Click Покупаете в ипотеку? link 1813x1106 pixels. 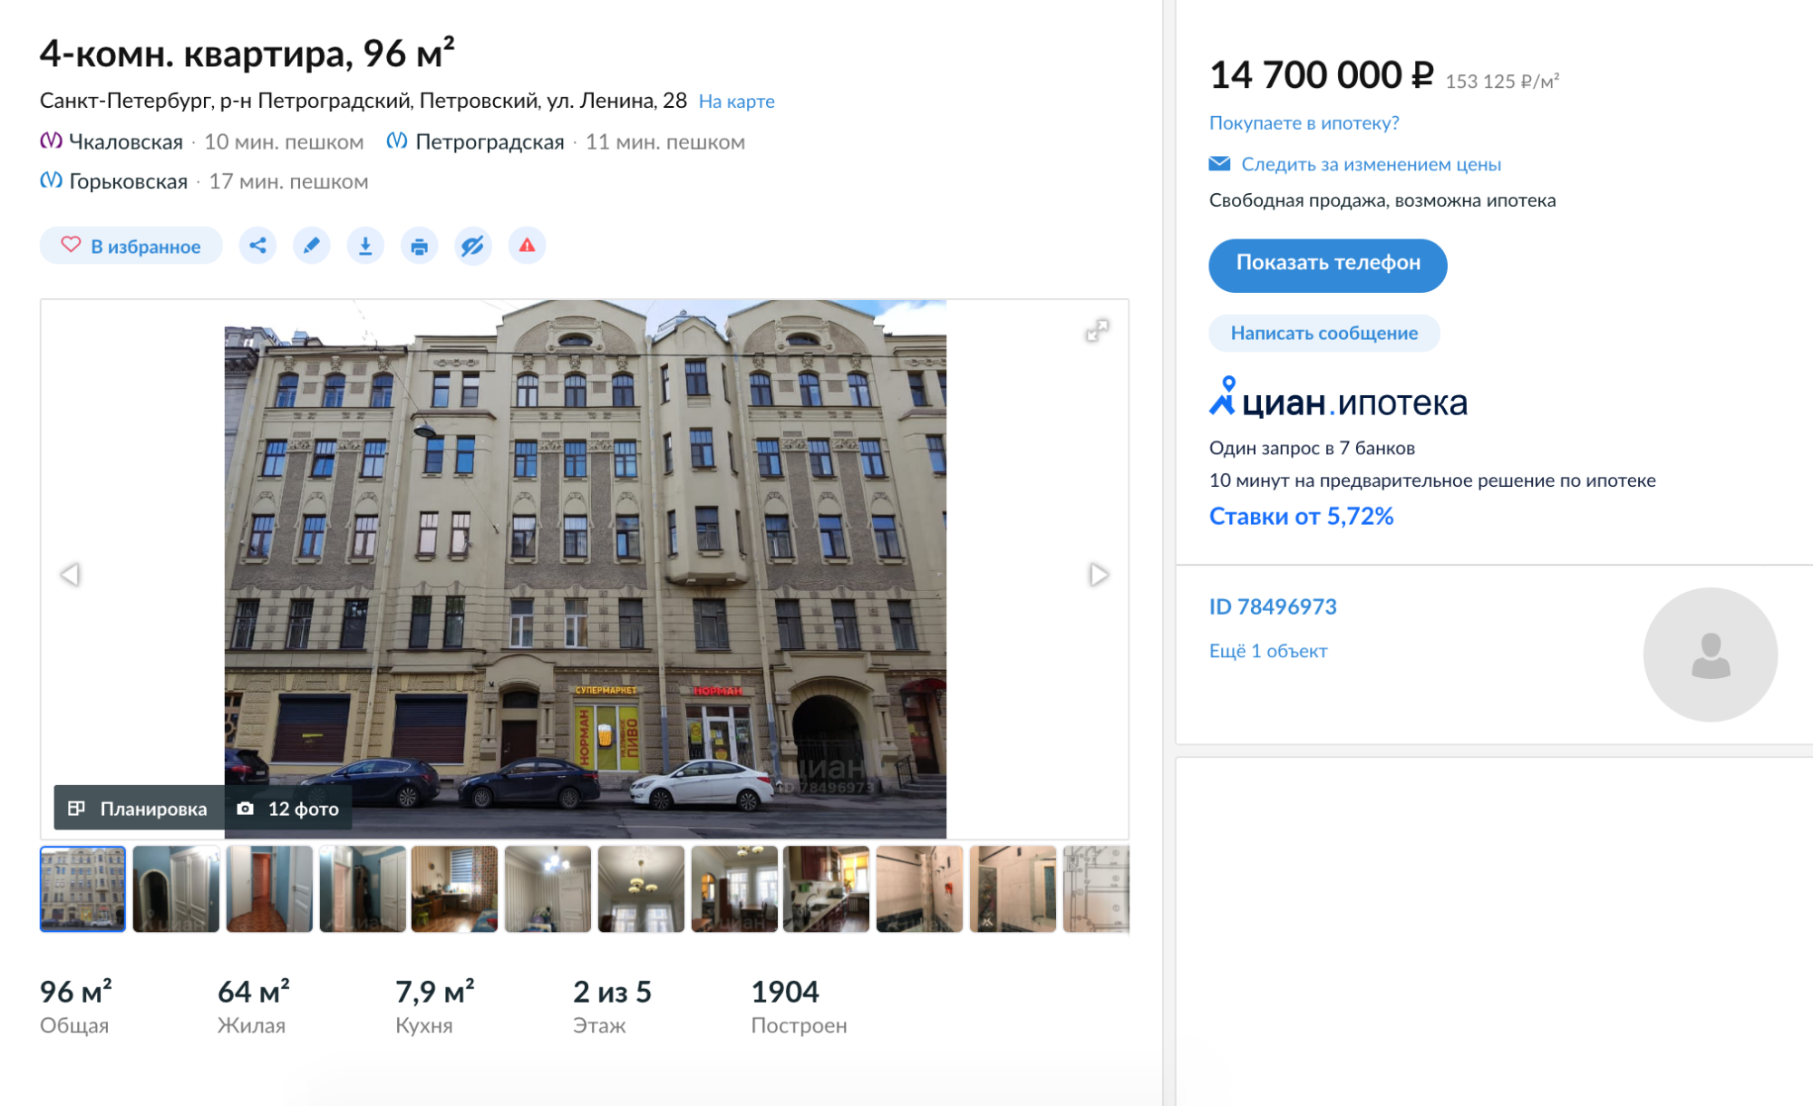coord(1304,123)
